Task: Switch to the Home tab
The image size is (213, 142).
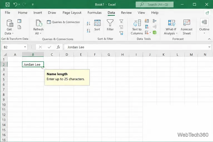Action: pos(23,13)
